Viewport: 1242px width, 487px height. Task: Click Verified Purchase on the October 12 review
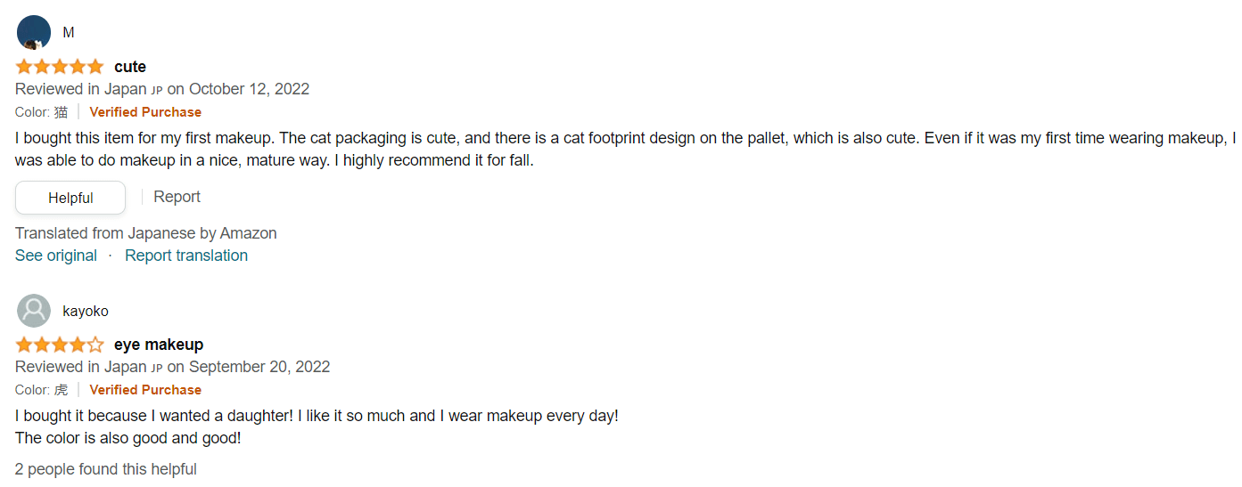[145, 112]
